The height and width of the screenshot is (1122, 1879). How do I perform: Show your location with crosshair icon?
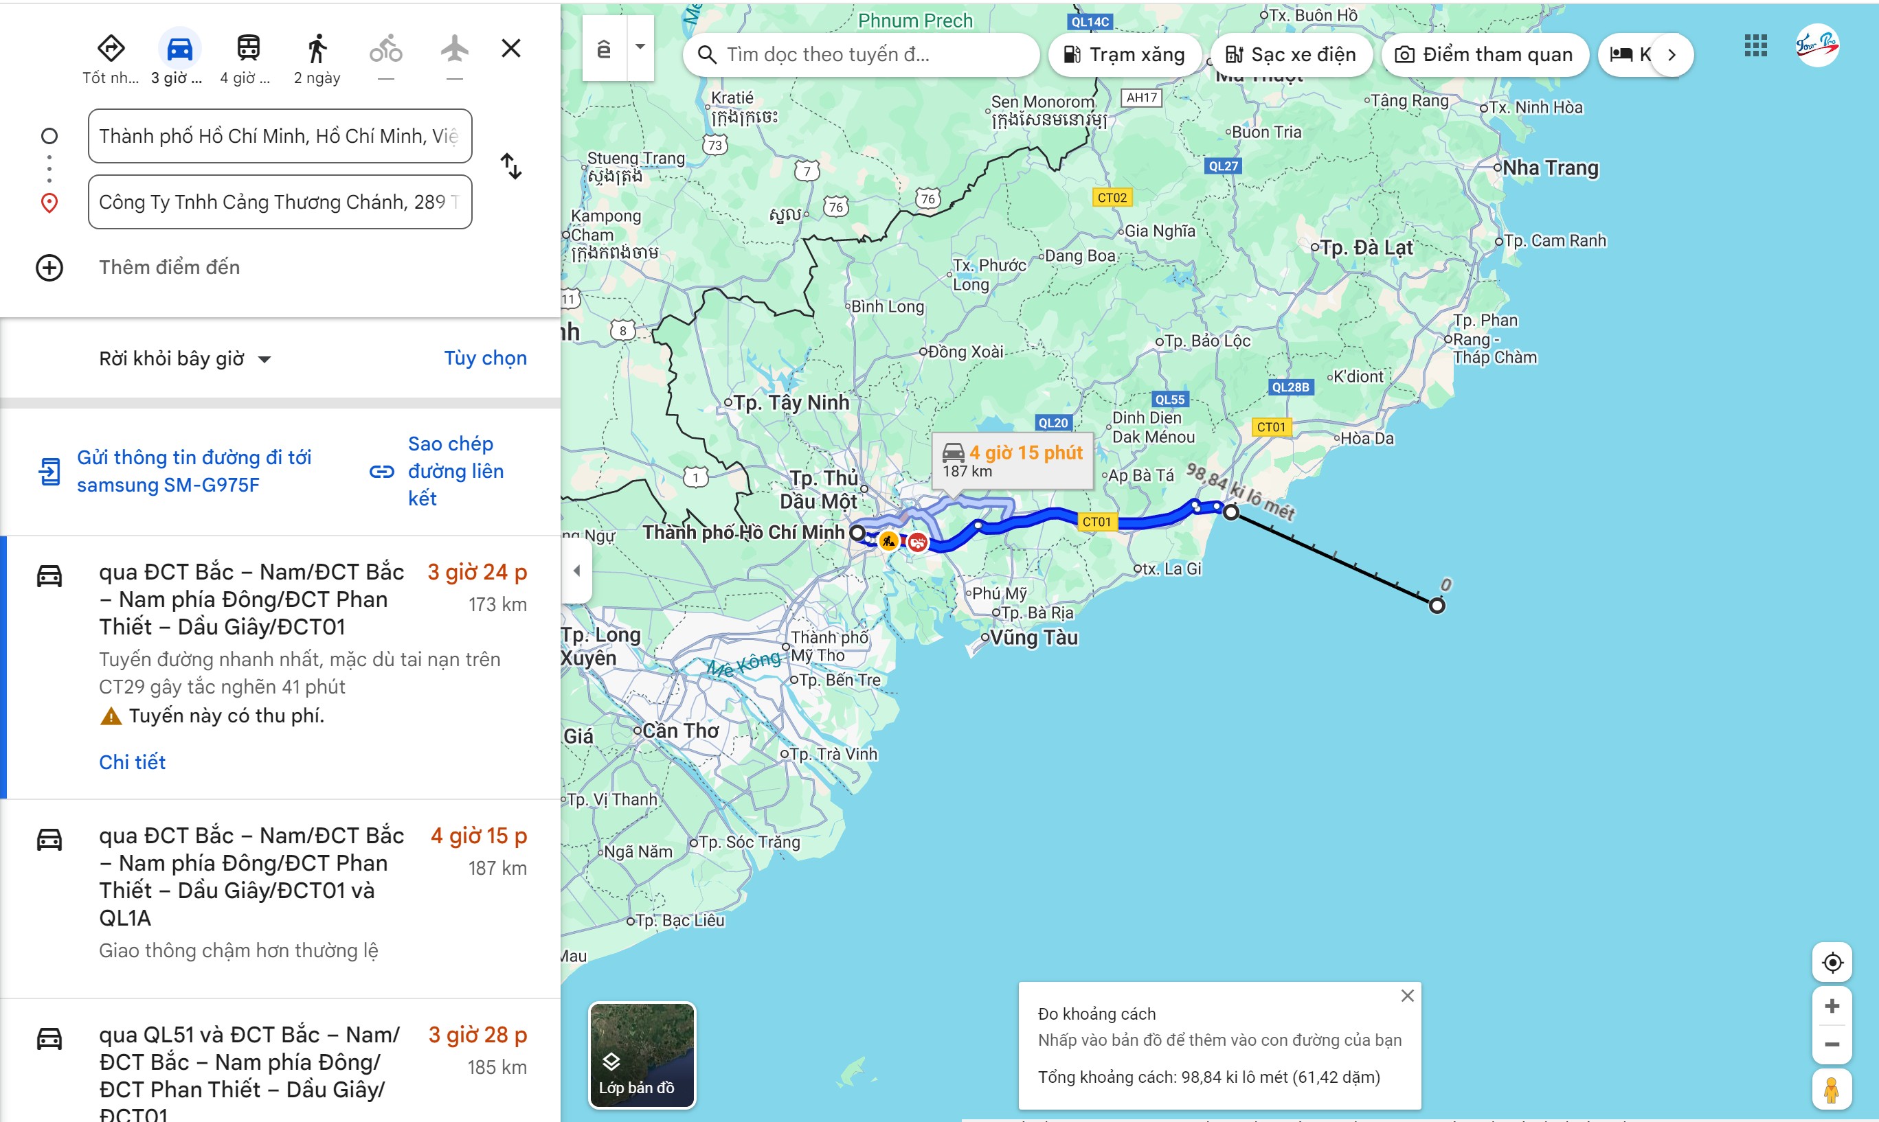click(x=1832, y=963)
